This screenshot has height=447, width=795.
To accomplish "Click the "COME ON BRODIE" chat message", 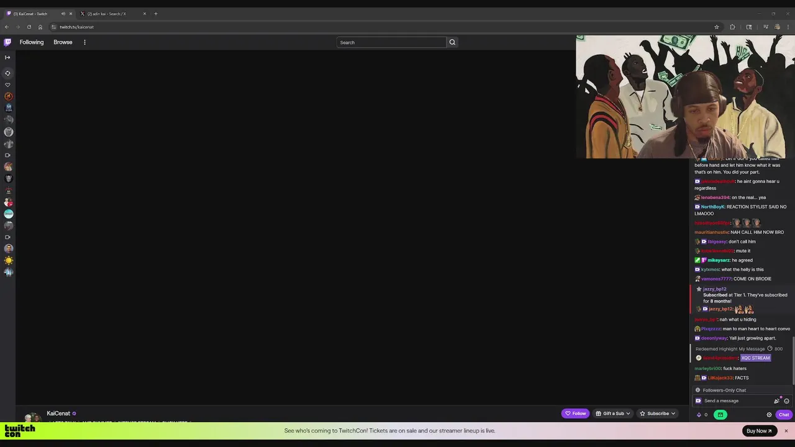I will tap(752, 279).
